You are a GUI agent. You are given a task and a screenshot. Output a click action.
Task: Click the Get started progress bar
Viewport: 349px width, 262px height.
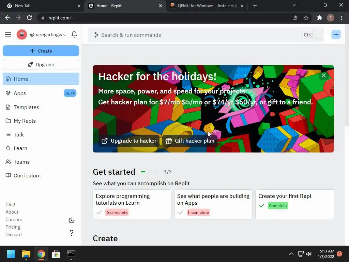150,172
